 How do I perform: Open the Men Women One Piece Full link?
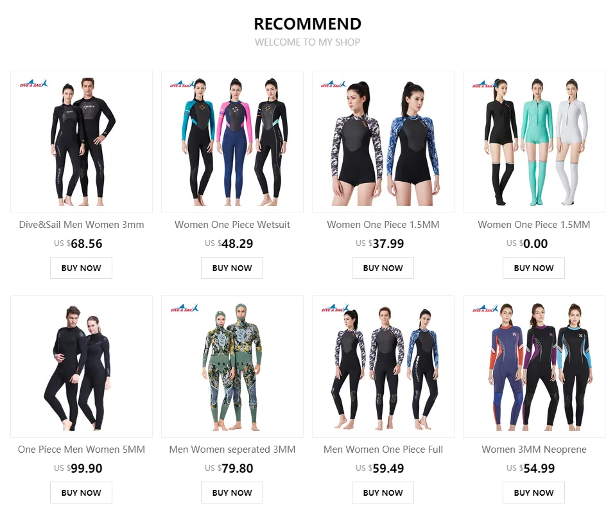pos(383,450)
